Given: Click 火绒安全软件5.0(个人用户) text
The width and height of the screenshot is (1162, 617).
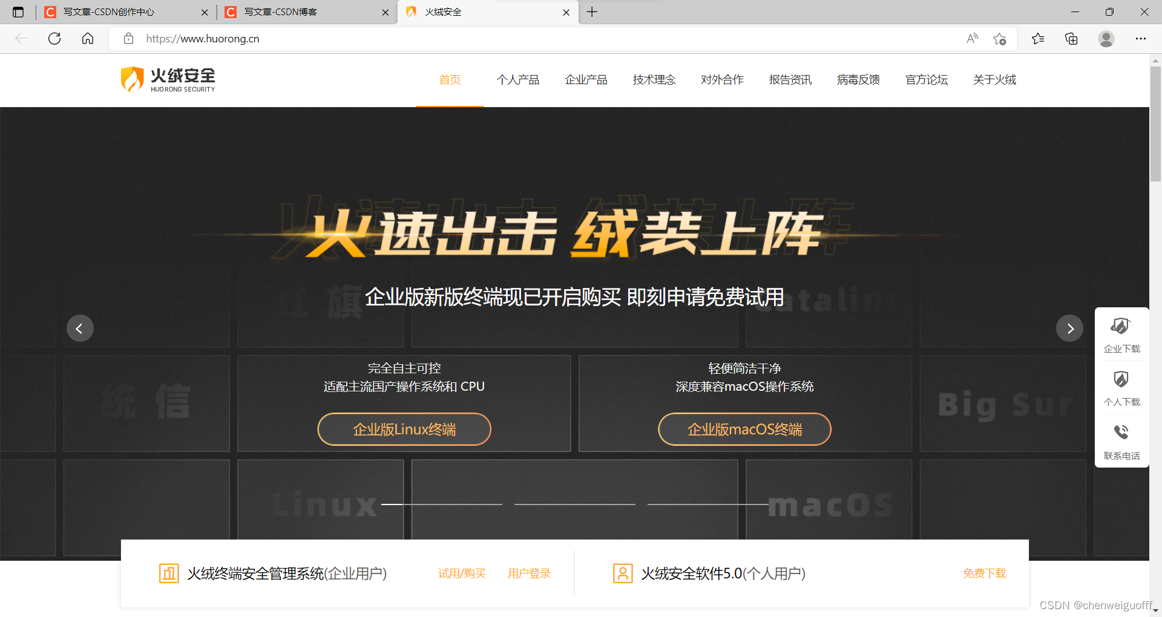Looking at the screenshot, I should point(723,573).
